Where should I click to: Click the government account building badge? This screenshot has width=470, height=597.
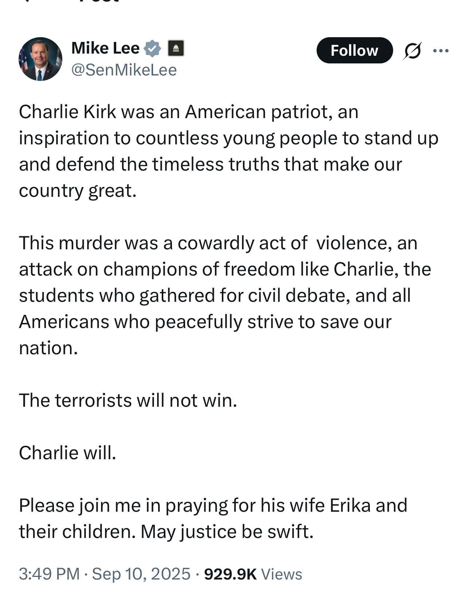pos(176,48)
